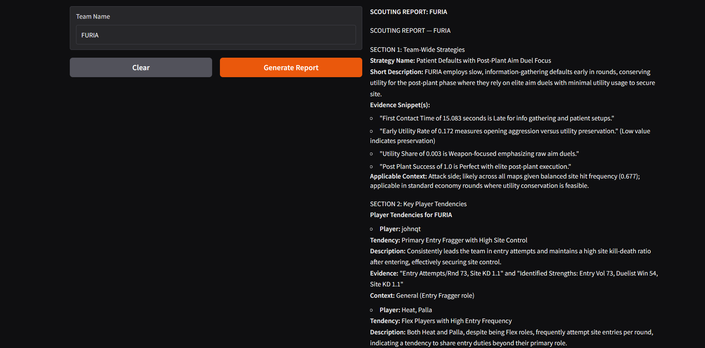Click the 'Applicable Context:' label
Screen dimensions: 705x348
click(399, 176)
